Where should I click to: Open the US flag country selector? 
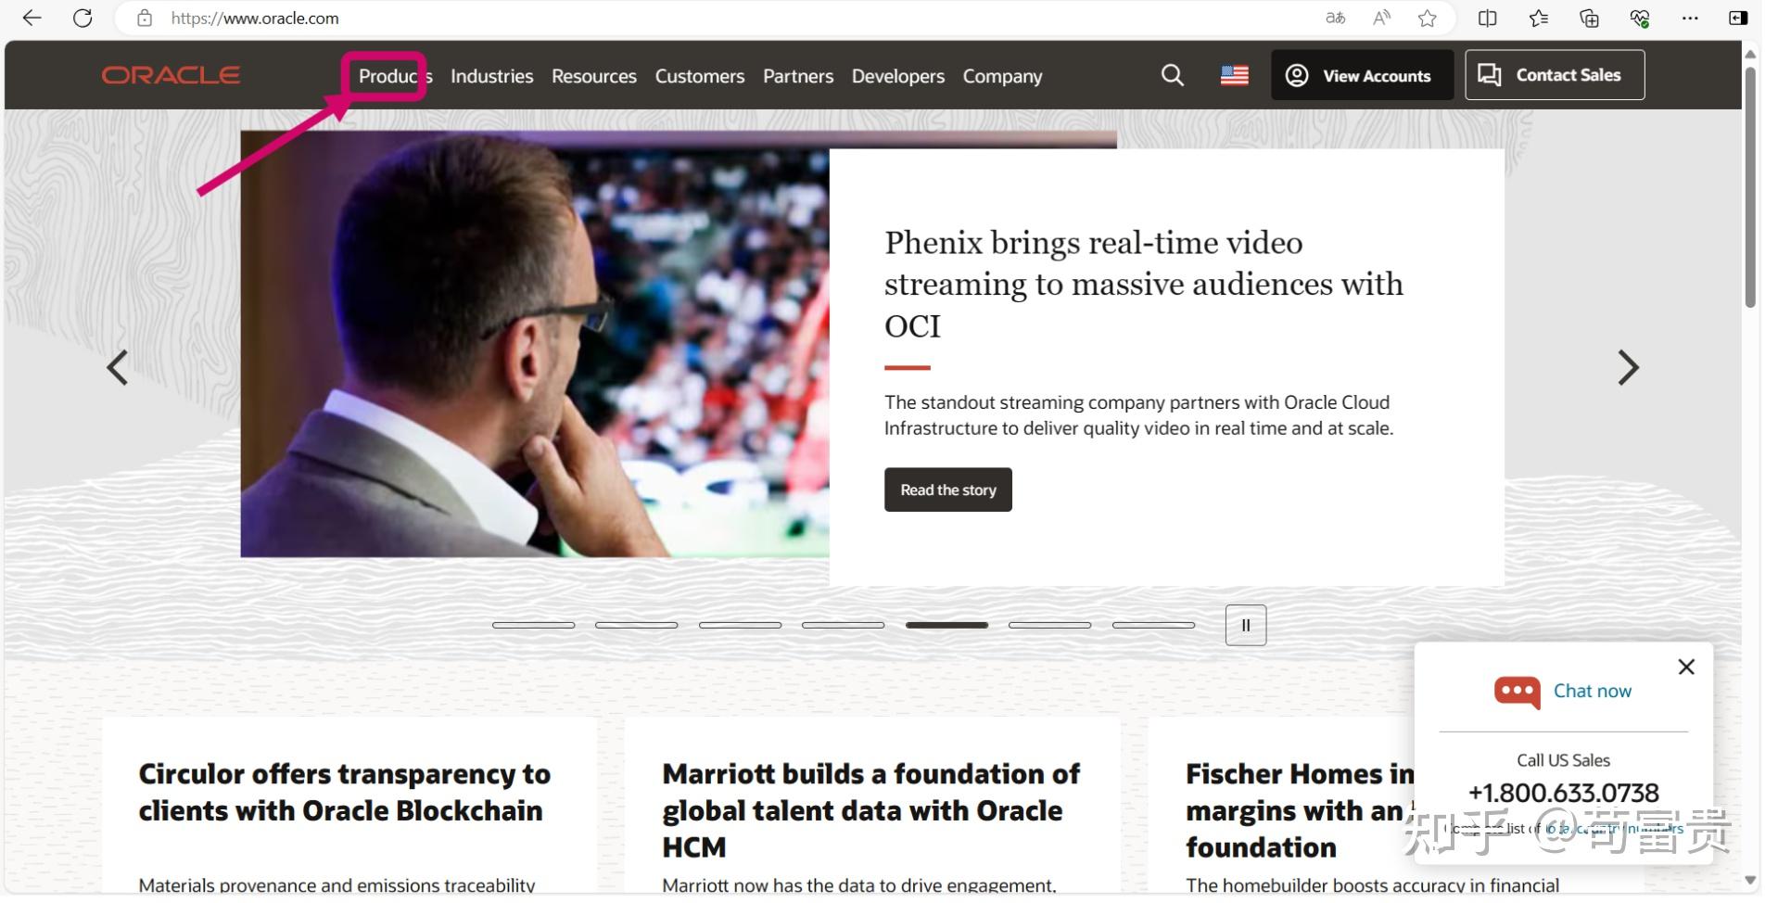pos(1234,75)
